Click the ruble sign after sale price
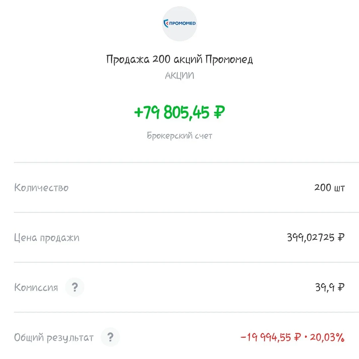Screen dimensions: 359x359 pos(341,237)
